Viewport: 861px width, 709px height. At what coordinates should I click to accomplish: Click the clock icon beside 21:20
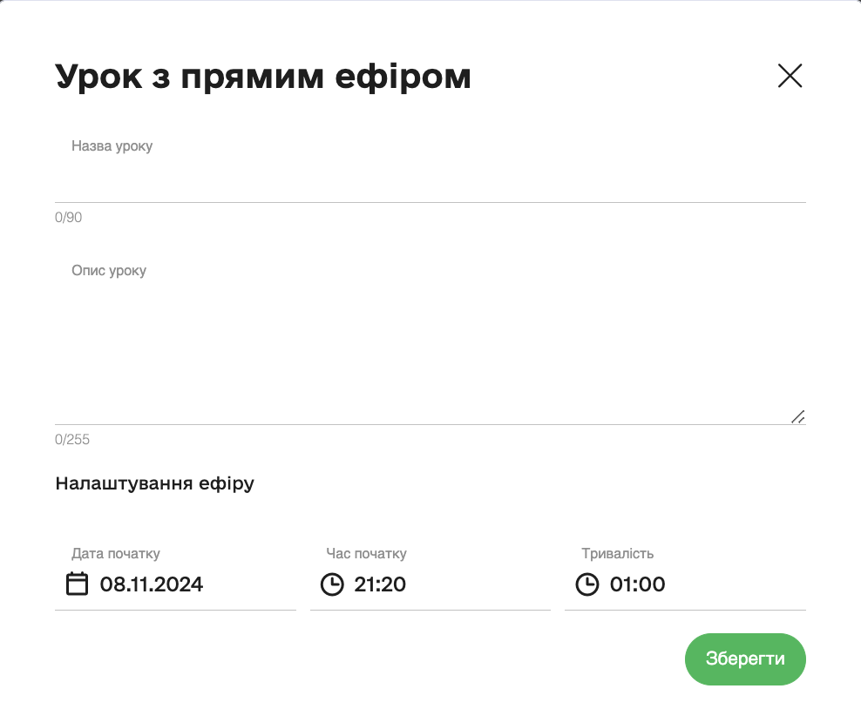(332, 584)
